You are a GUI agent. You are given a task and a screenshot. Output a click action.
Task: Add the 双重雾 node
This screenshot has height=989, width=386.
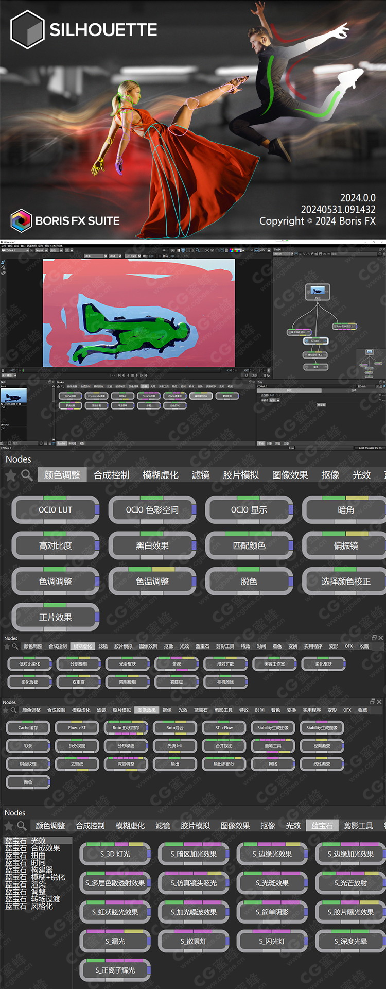point(78,682)
